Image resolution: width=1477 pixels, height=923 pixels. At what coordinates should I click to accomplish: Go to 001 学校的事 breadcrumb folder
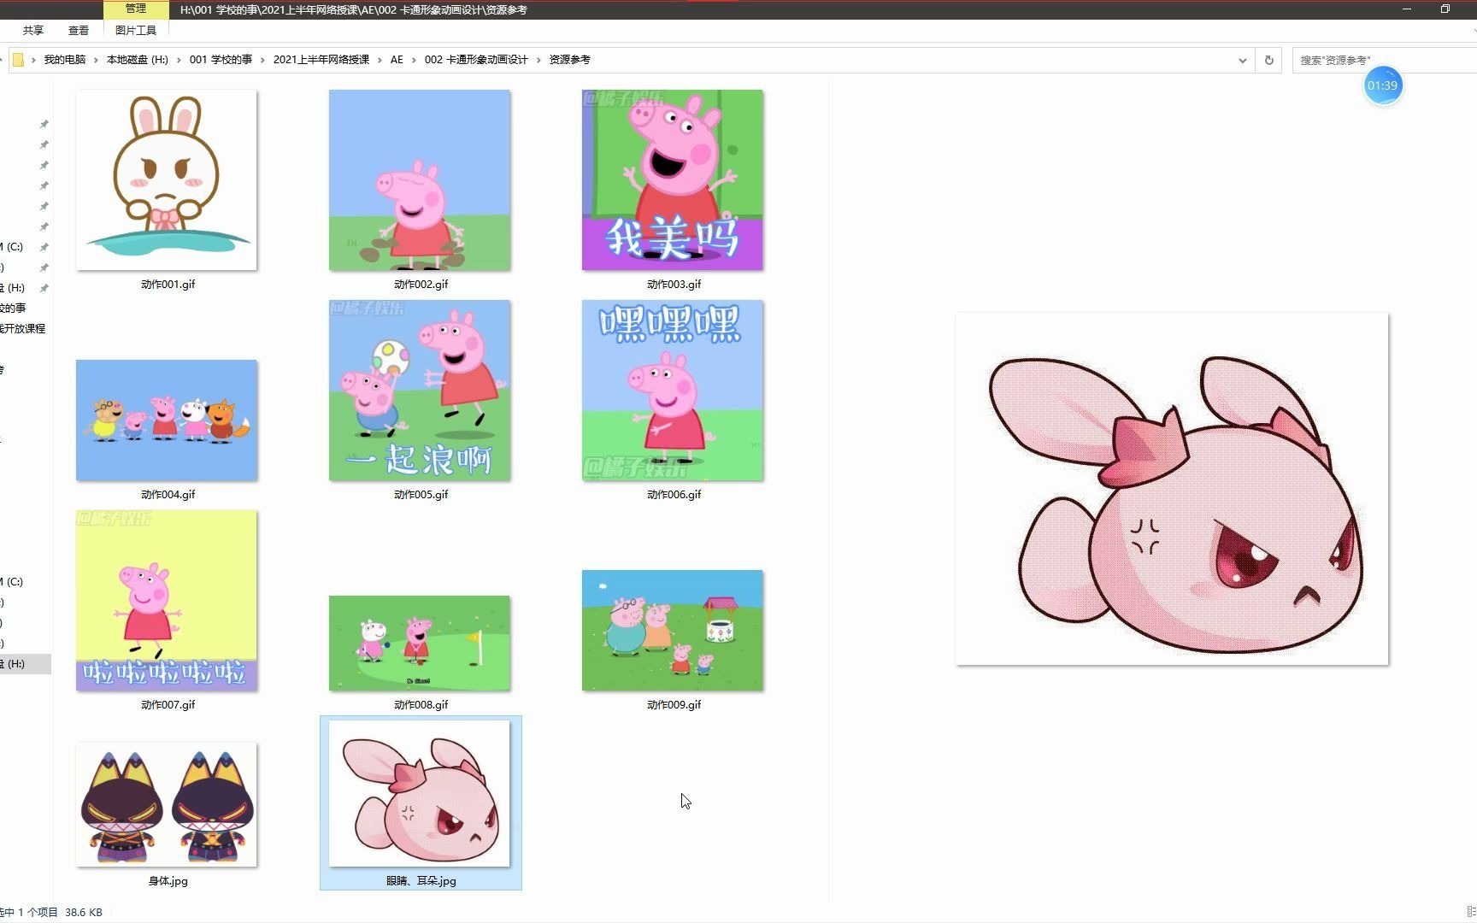point(221,60)
